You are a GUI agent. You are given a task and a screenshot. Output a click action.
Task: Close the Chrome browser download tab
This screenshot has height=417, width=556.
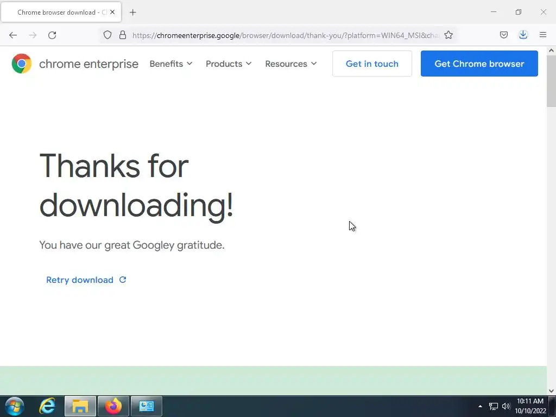[112, 12]
